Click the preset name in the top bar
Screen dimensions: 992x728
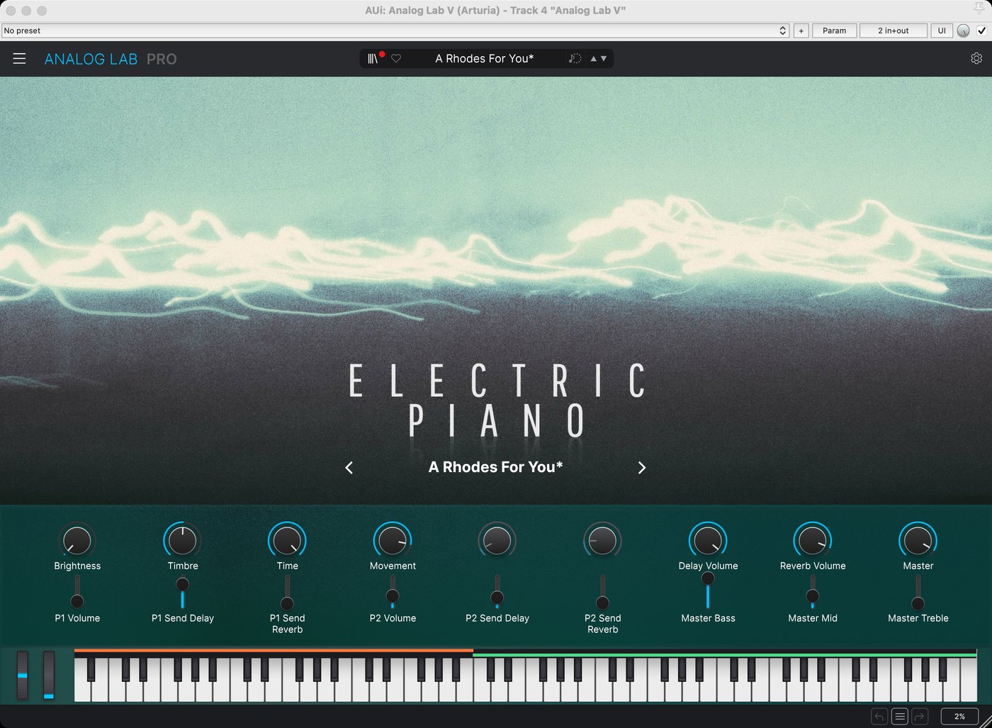(485, 59)
